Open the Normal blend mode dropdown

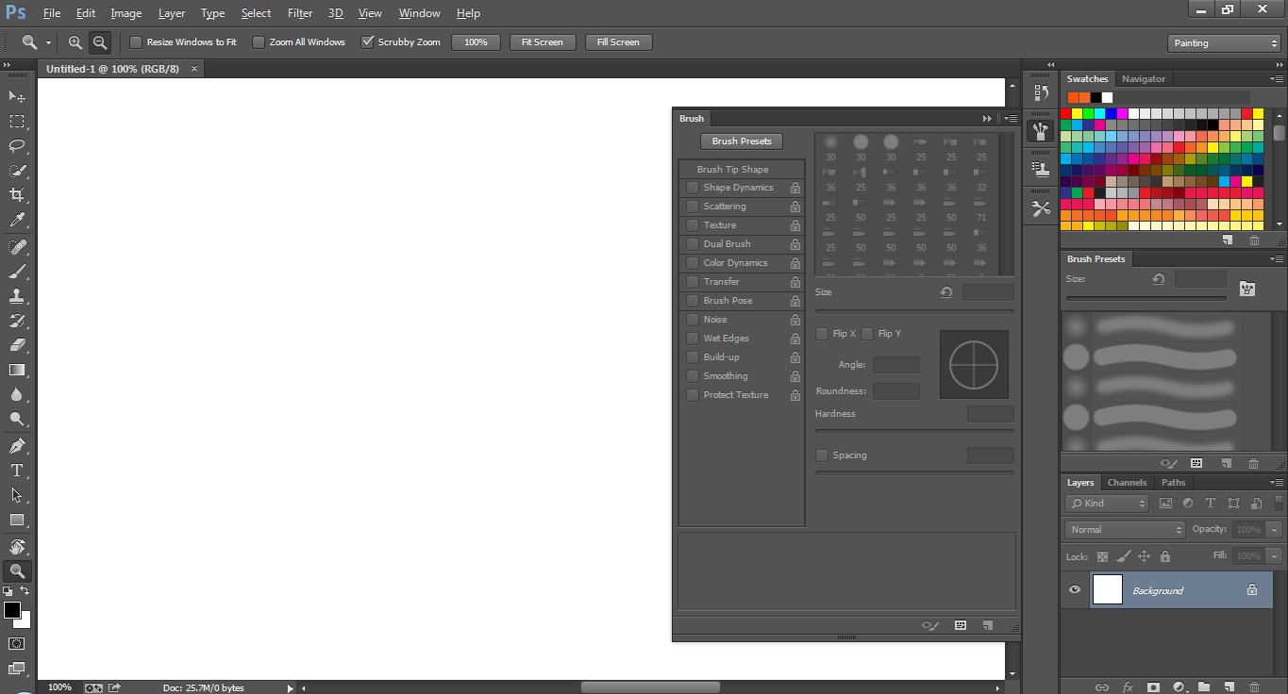(x=1124, y=530)
